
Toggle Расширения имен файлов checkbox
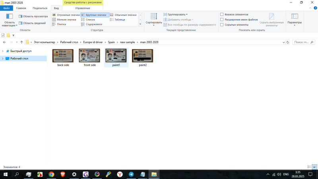click(222, 19)
